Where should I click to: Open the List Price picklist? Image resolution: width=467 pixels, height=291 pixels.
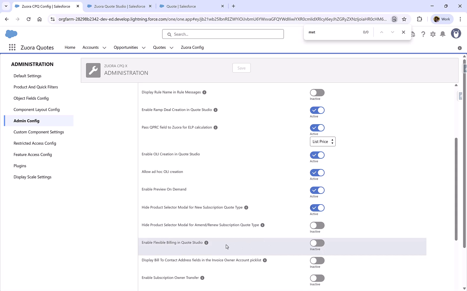(x=322, y=141)
